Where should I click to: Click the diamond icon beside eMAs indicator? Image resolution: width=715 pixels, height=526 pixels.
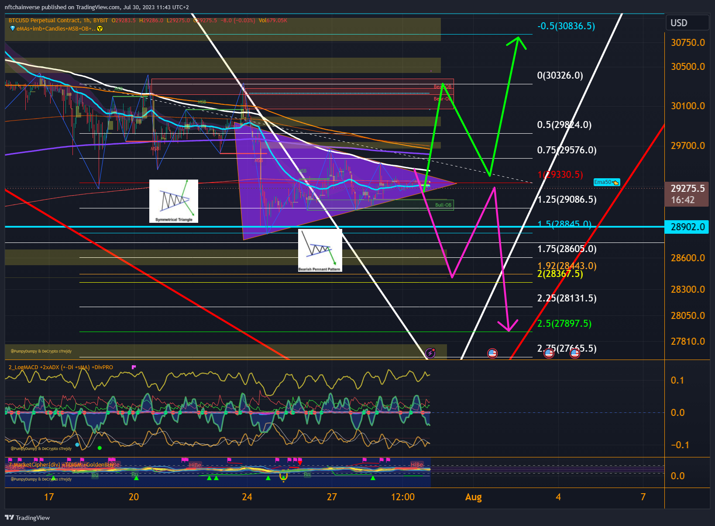(x=12, y=28)
